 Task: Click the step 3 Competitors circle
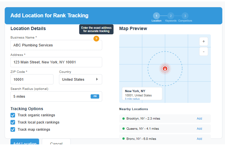185,16
